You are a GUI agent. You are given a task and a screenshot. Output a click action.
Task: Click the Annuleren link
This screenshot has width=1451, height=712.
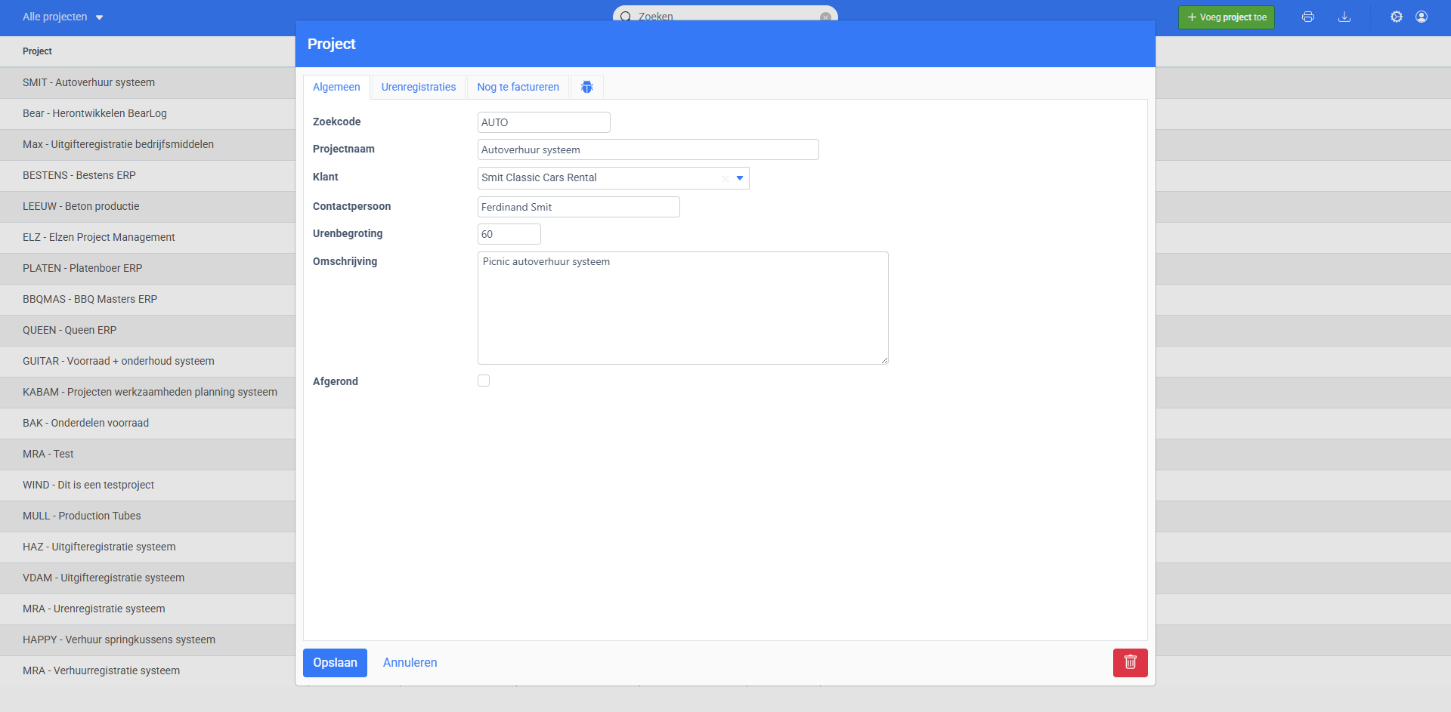(x=410, y=662)
